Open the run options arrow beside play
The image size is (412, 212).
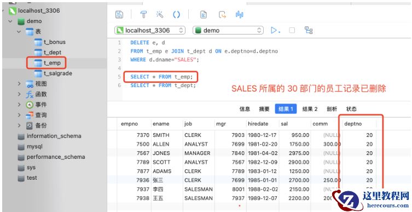pos(279,32)
